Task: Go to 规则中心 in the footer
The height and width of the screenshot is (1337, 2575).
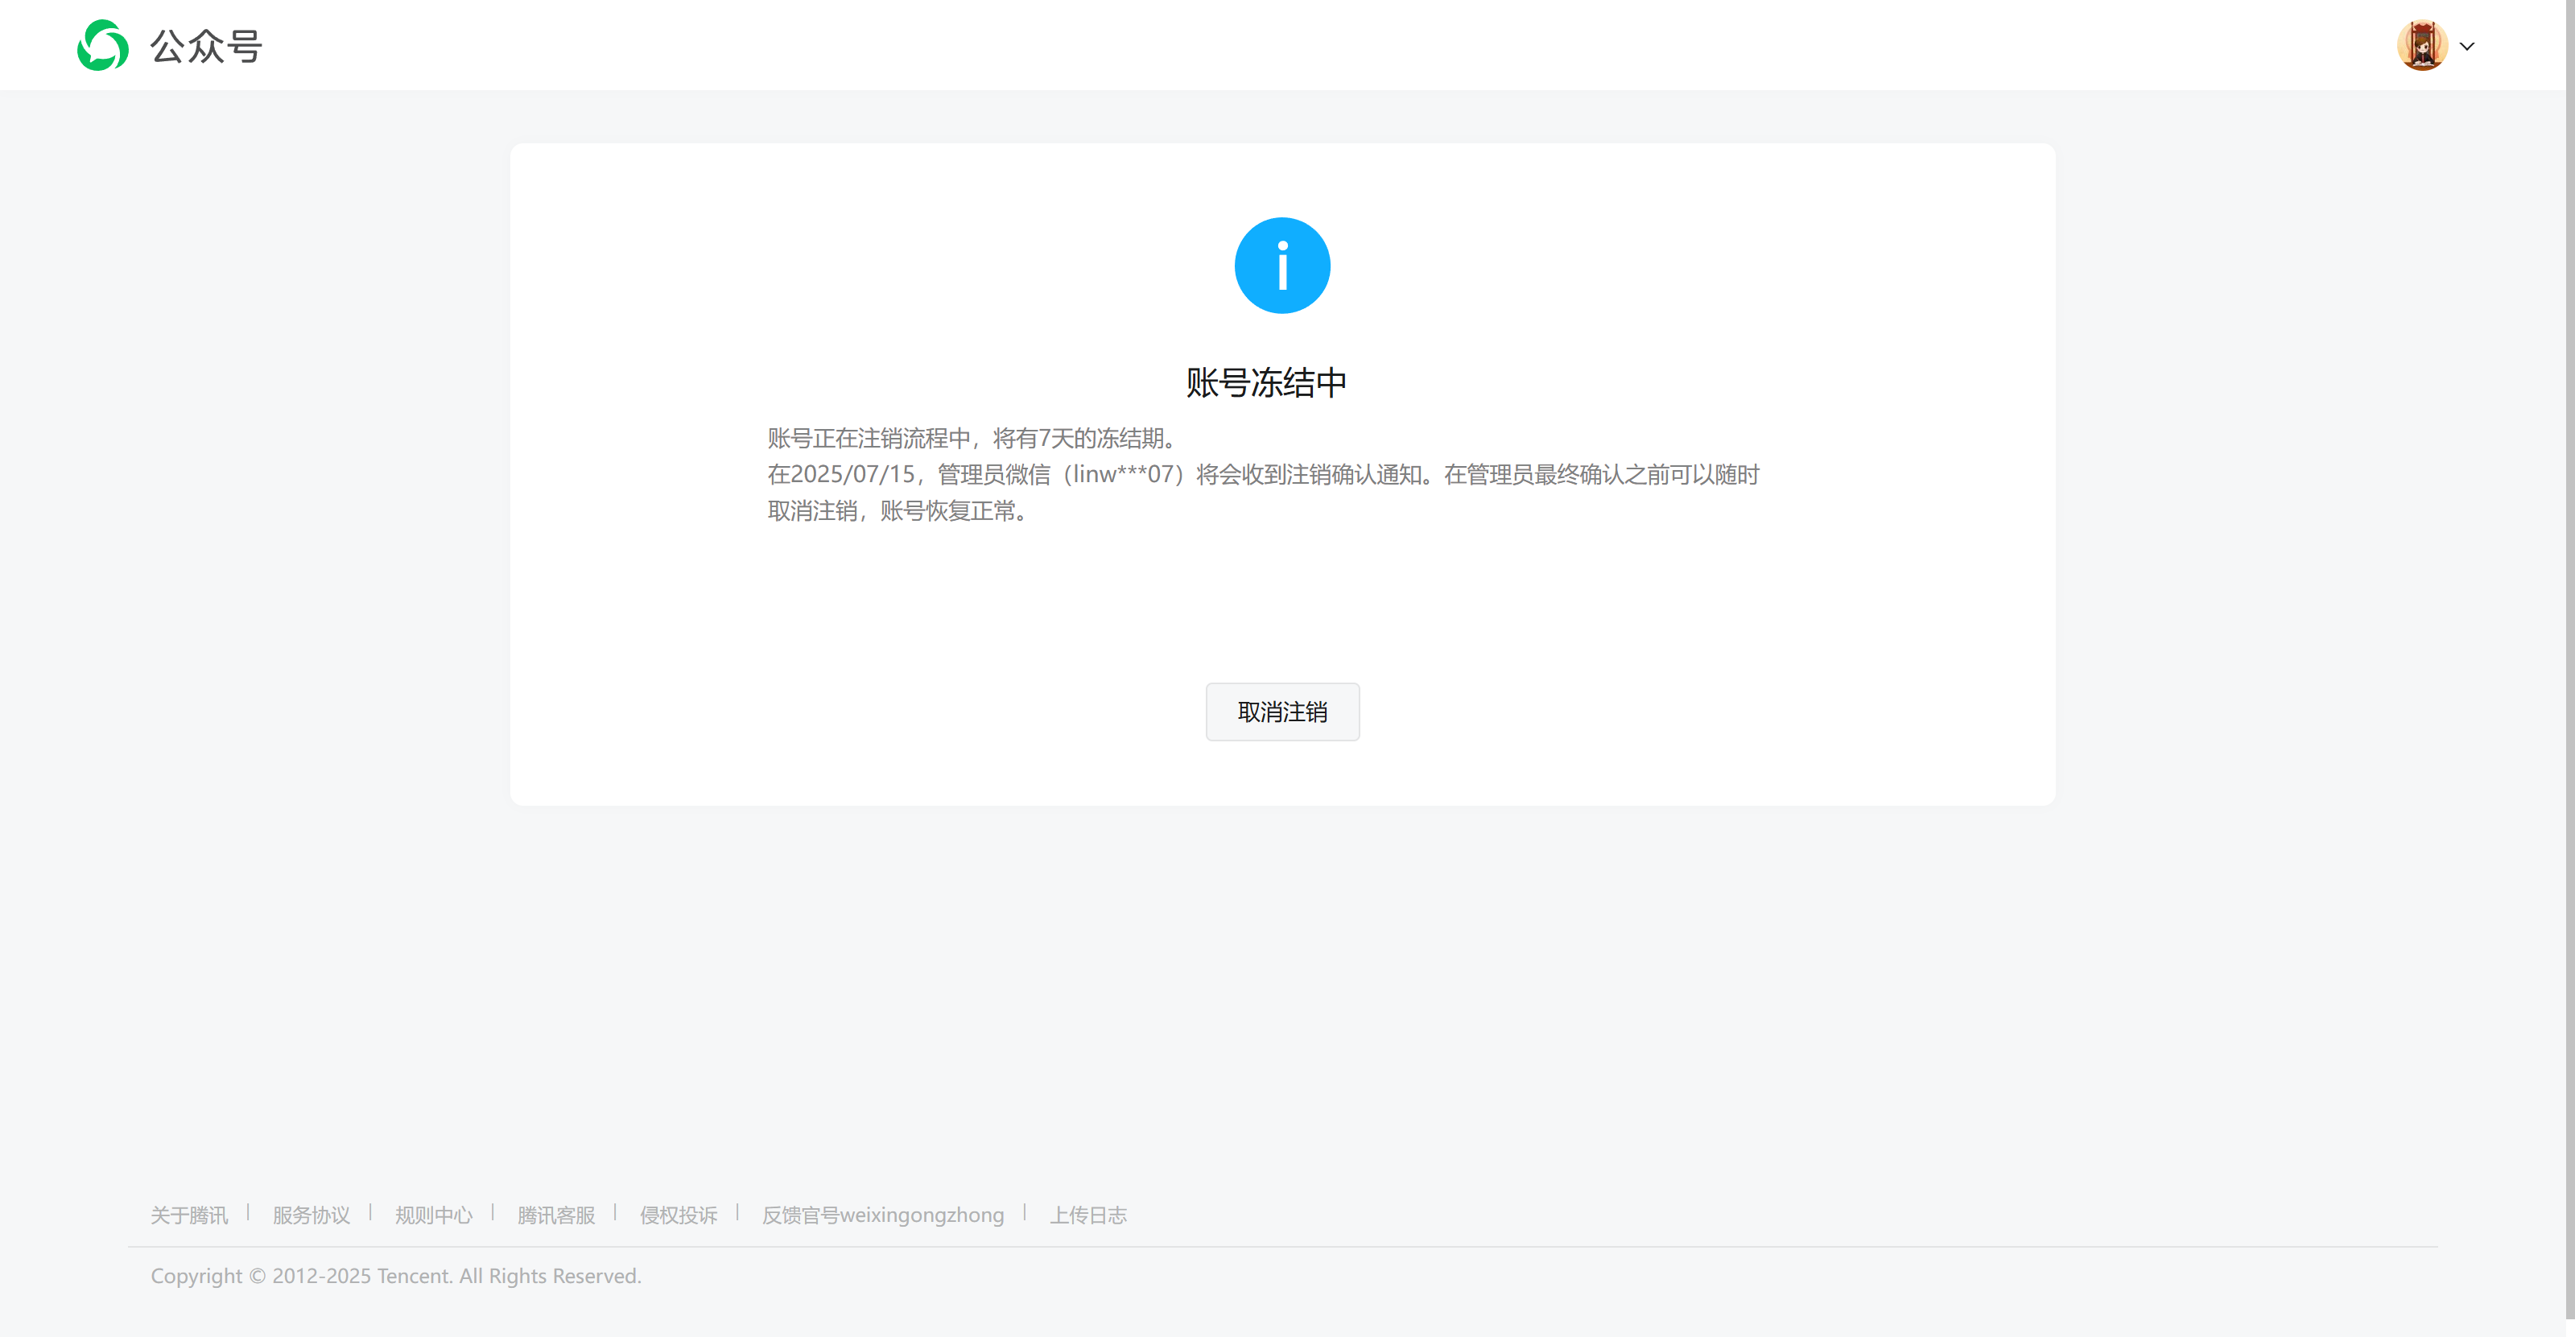Action: coord(433,1215)
